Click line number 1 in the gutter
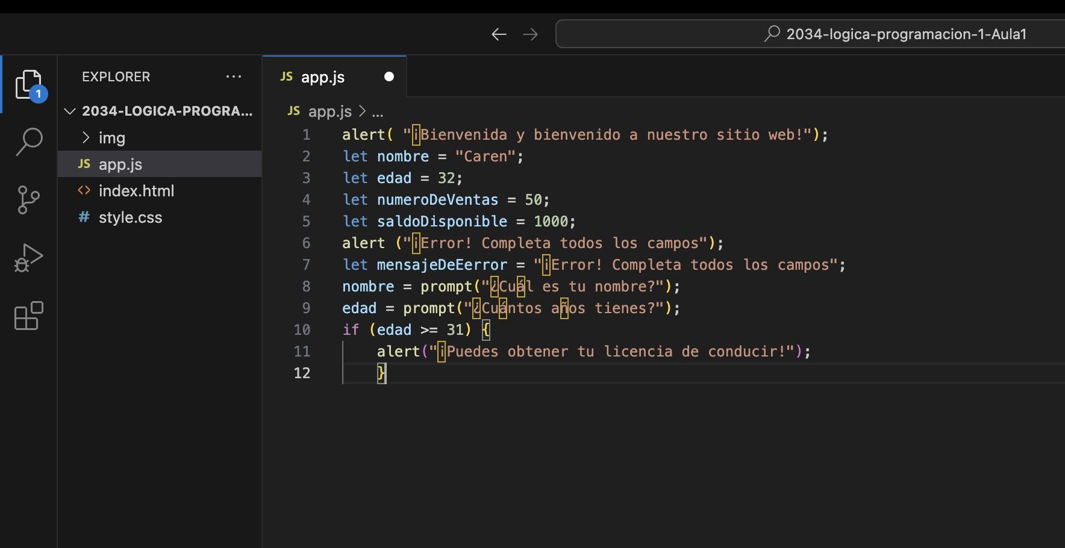Viewport: 1065px width, 548px height. coord(306,134)
